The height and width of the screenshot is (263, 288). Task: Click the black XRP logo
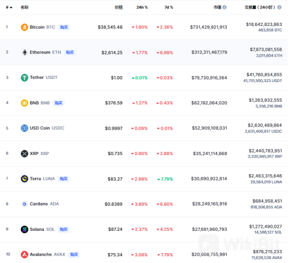tap(24, 154)
